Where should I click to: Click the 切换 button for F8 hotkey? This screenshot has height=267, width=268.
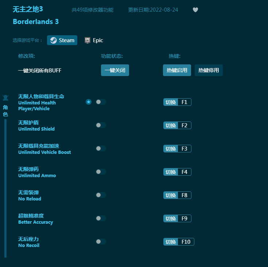click(x=171, y=195)
